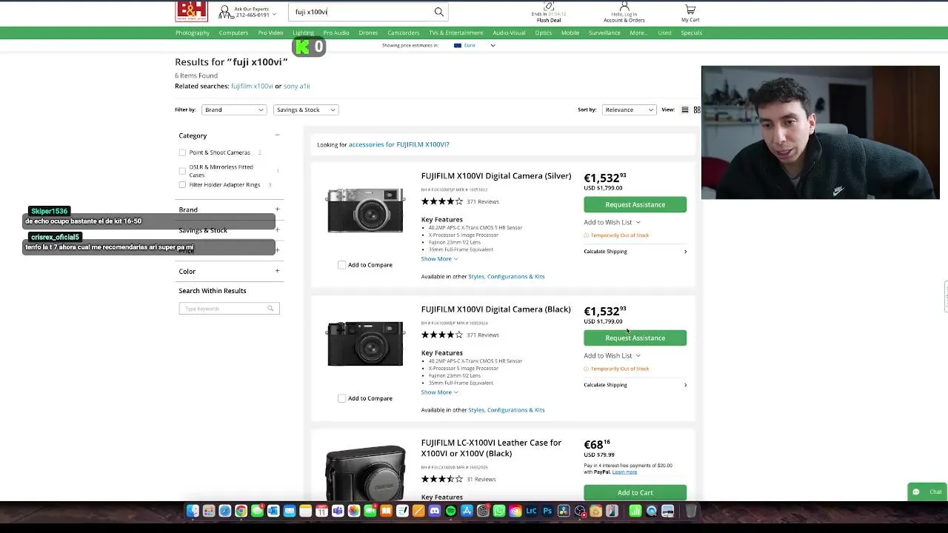This screenshot has height=533, width=948.
Task: Open the Computers menu
Action: click(233, 33)
